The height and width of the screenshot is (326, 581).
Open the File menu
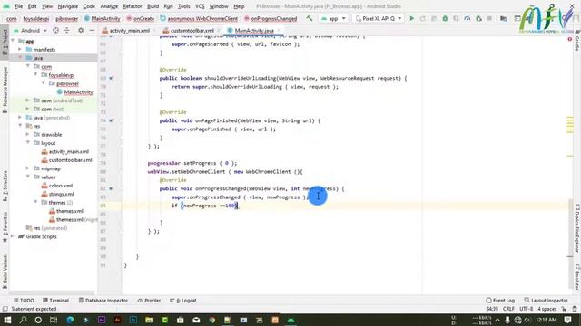18,6
